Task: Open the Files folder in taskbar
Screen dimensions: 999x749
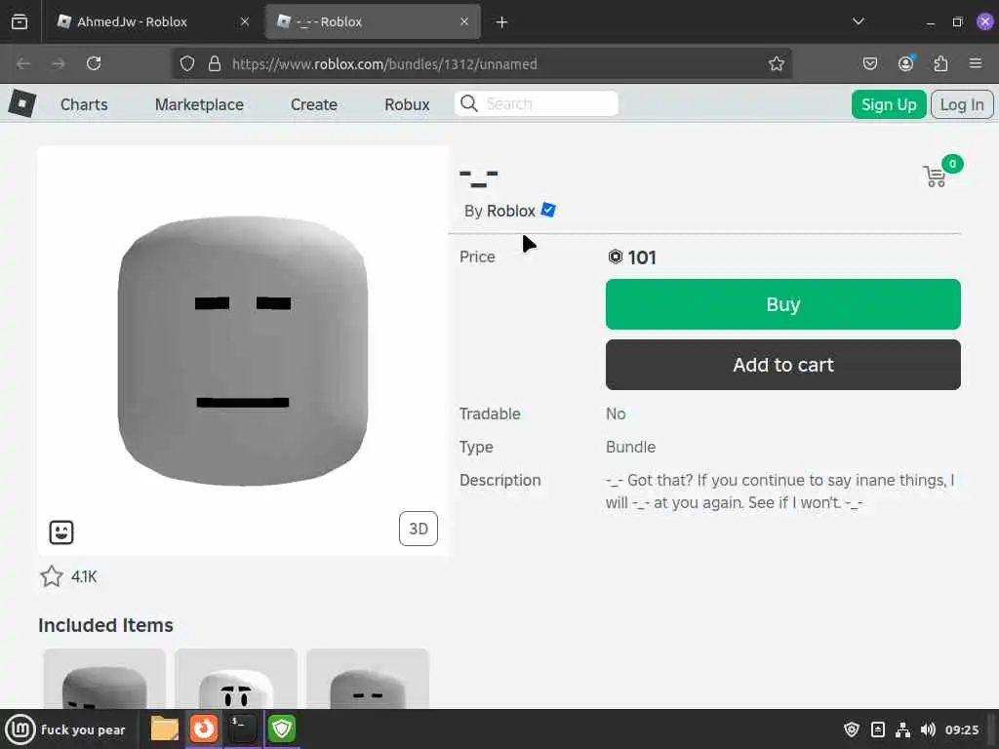Action: pyautogui.click(x=164, y=729)
